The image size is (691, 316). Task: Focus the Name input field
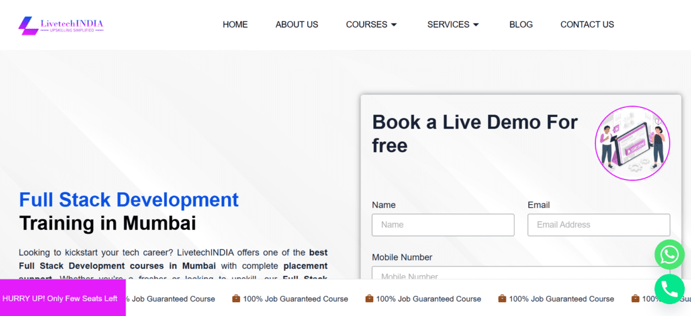click(x=443, y=225)
